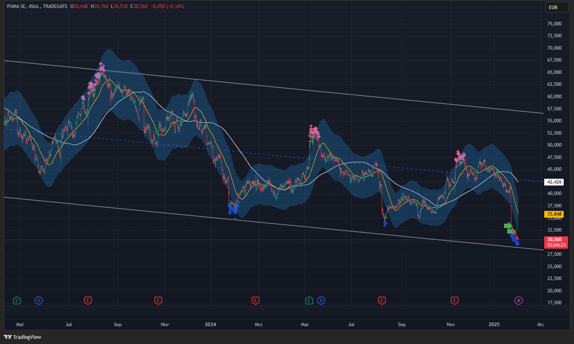The image size is (574, 344).
Task: Click the 60,000 price axis label
Action: click(554, 97)
